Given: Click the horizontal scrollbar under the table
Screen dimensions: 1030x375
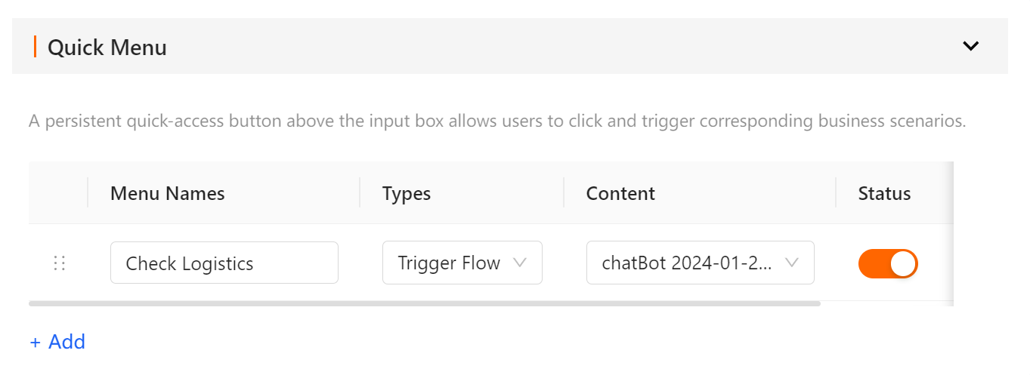Looking at the screenshot, I should (425, 303).
